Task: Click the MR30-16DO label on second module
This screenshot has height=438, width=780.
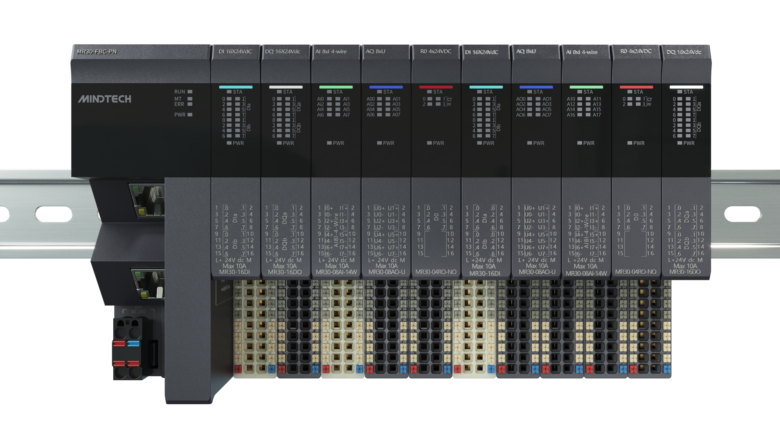Action: pyautogui.click(x=285, y=272)
